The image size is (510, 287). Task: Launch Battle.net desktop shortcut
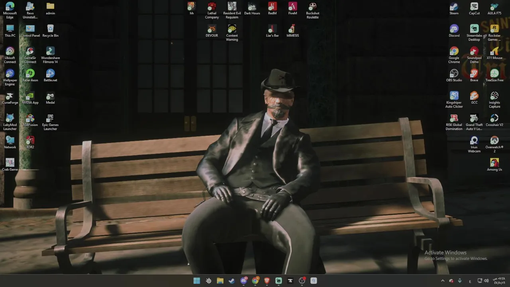point(50,75)
